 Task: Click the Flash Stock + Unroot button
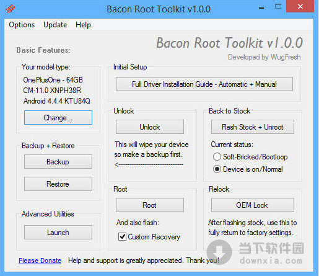(x=253, y=127)
